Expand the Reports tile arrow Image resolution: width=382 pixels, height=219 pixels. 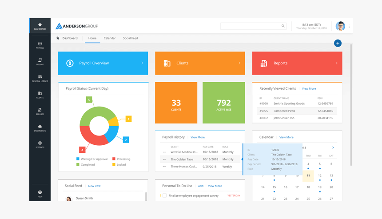coord(337,63)
